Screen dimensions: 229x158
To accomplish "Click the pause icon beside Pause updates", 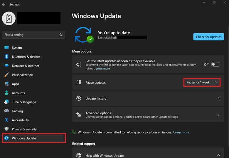I will [x=79, y=82].
